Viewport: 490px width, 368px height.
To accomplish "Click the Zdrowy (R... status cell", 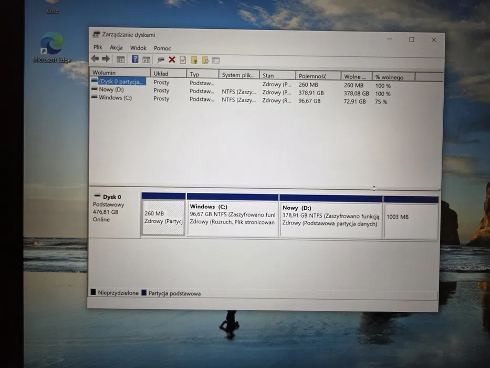I will (277, 100).
